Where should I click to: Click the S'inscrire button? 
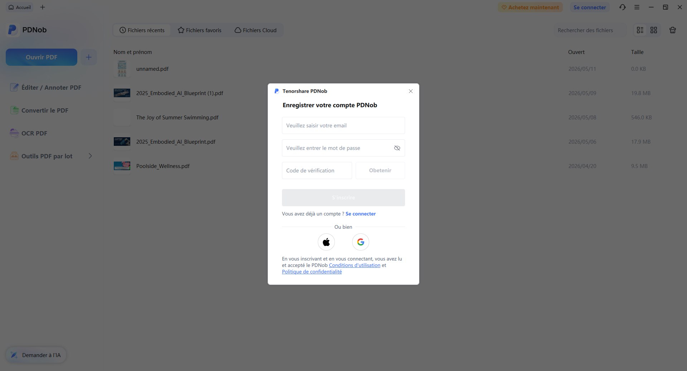[x=343, y=198]
